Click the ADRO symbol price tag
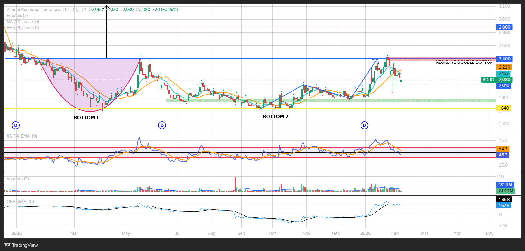 tap(488, 80)
